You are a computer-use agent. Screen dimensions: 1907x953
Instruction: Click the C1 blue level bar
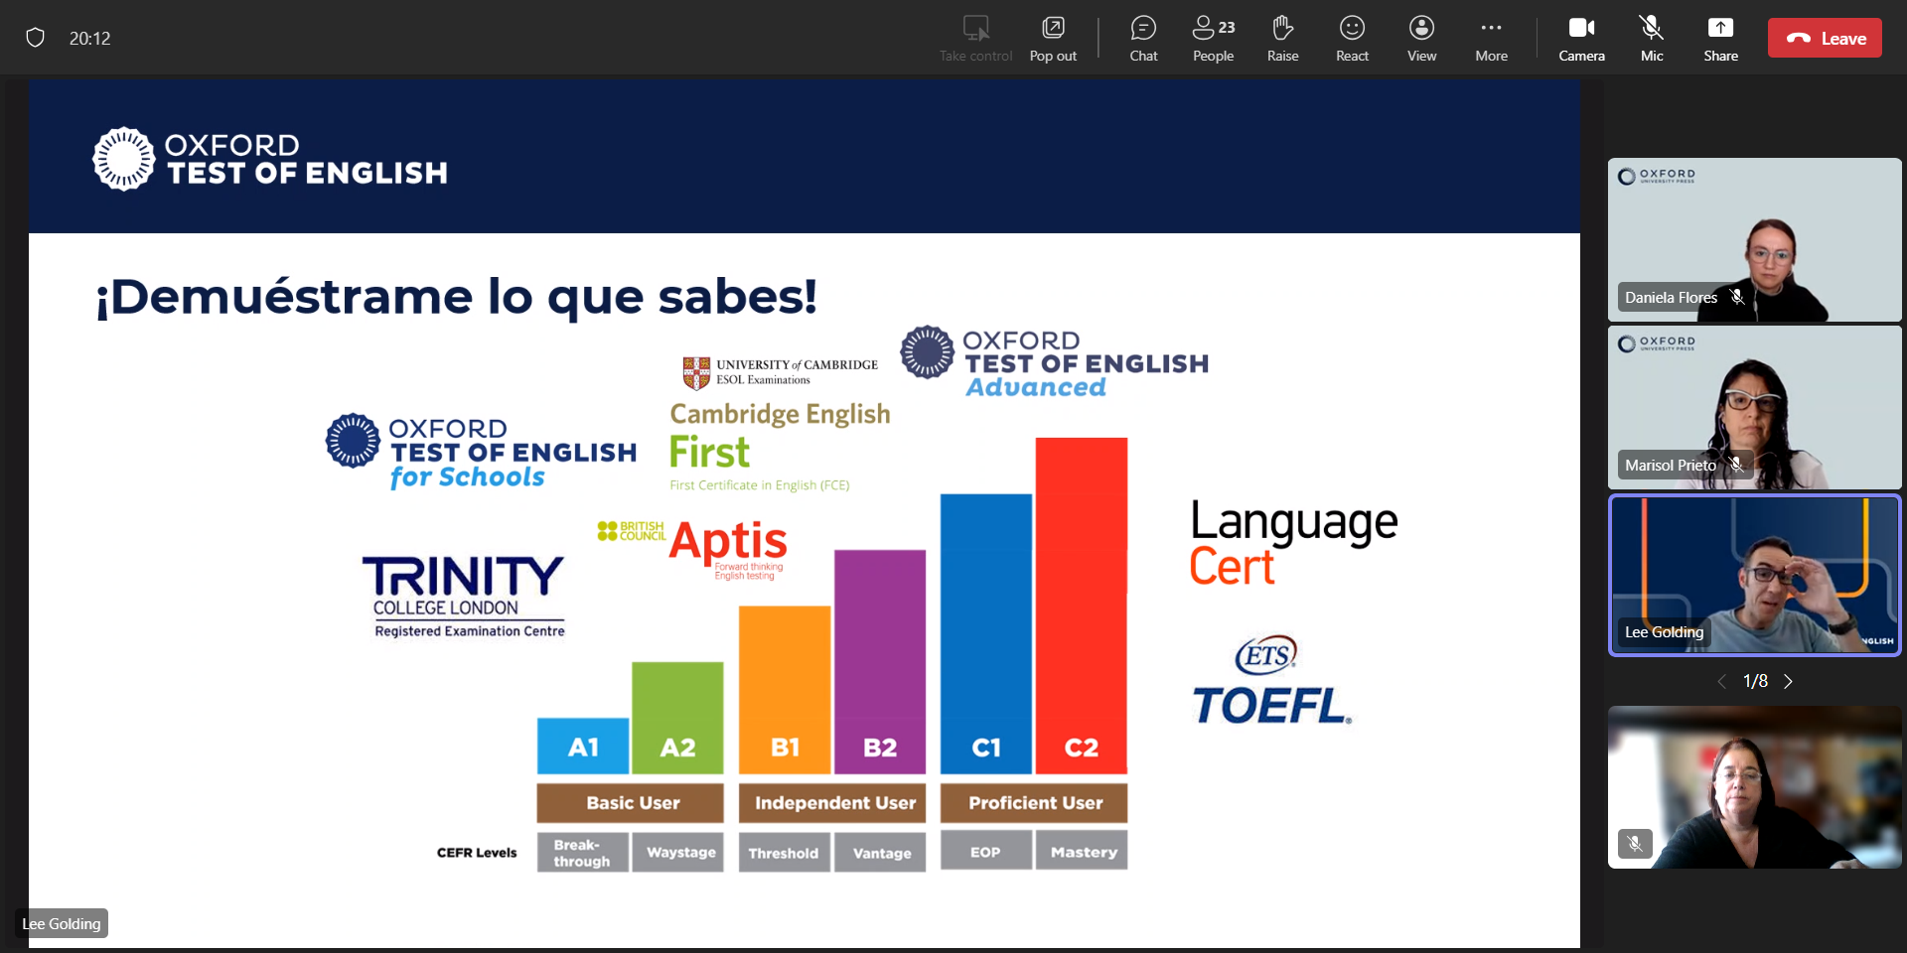coord(986,634)
